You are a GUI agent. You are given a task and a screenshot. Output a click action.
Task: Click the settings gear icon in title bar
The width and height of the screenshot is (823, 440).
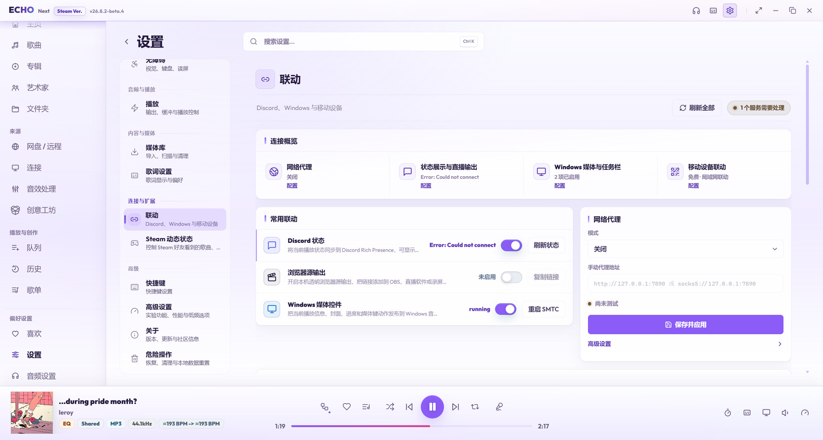(730, 11)
